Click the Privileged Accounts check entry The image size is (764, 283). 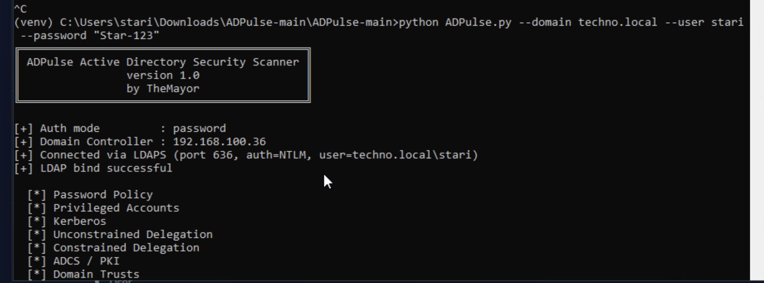pos(103,208)
